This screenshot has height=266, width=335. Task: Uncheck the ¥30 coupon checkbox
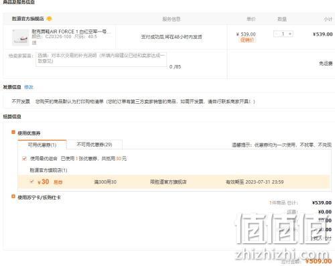[32, 182]
